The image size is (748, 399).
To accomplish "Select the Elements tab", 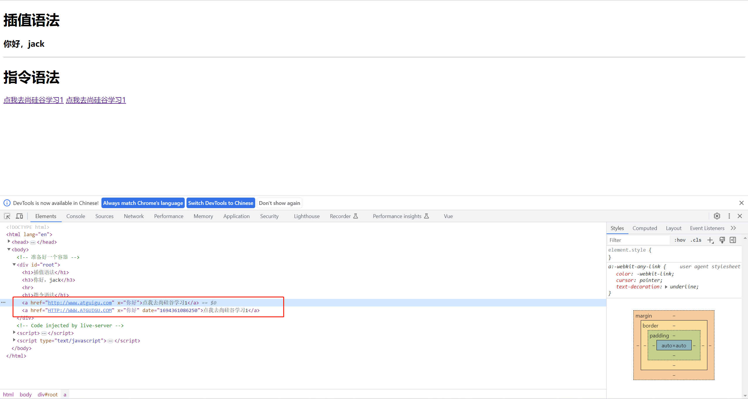I will pyautogui.click(x=46, y=216).
